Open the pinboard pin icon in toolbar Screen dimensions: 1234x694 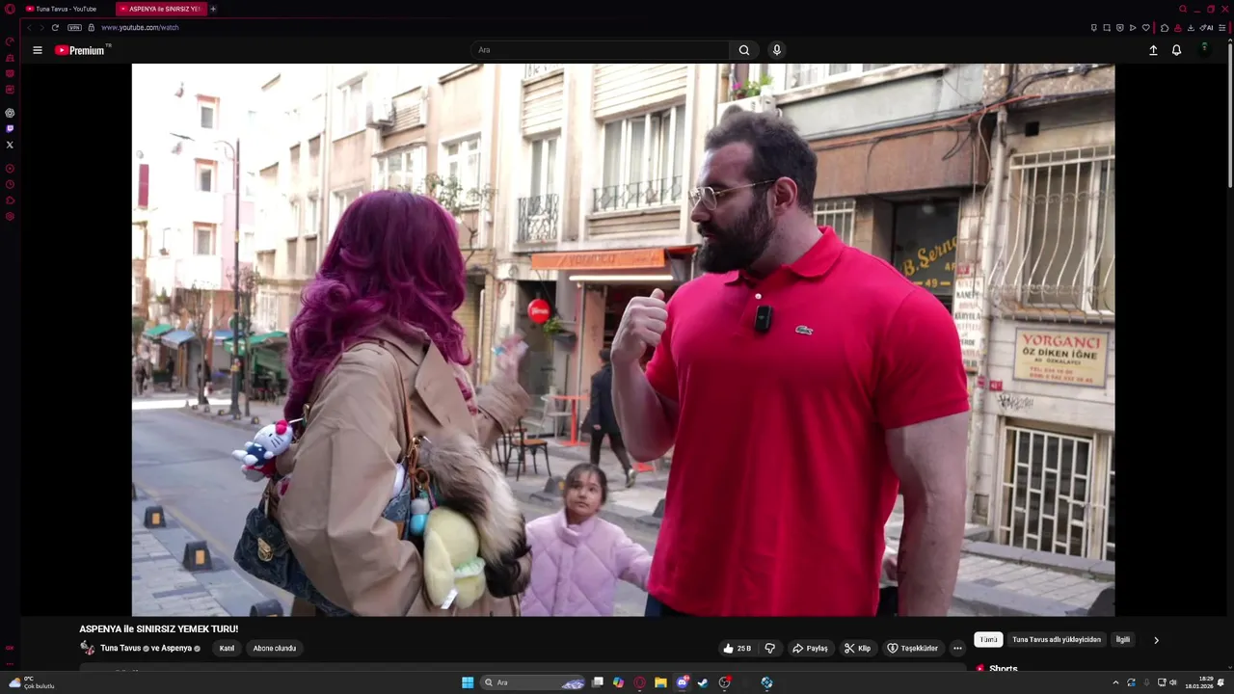pyautogui.click(x=1094, y=28)
